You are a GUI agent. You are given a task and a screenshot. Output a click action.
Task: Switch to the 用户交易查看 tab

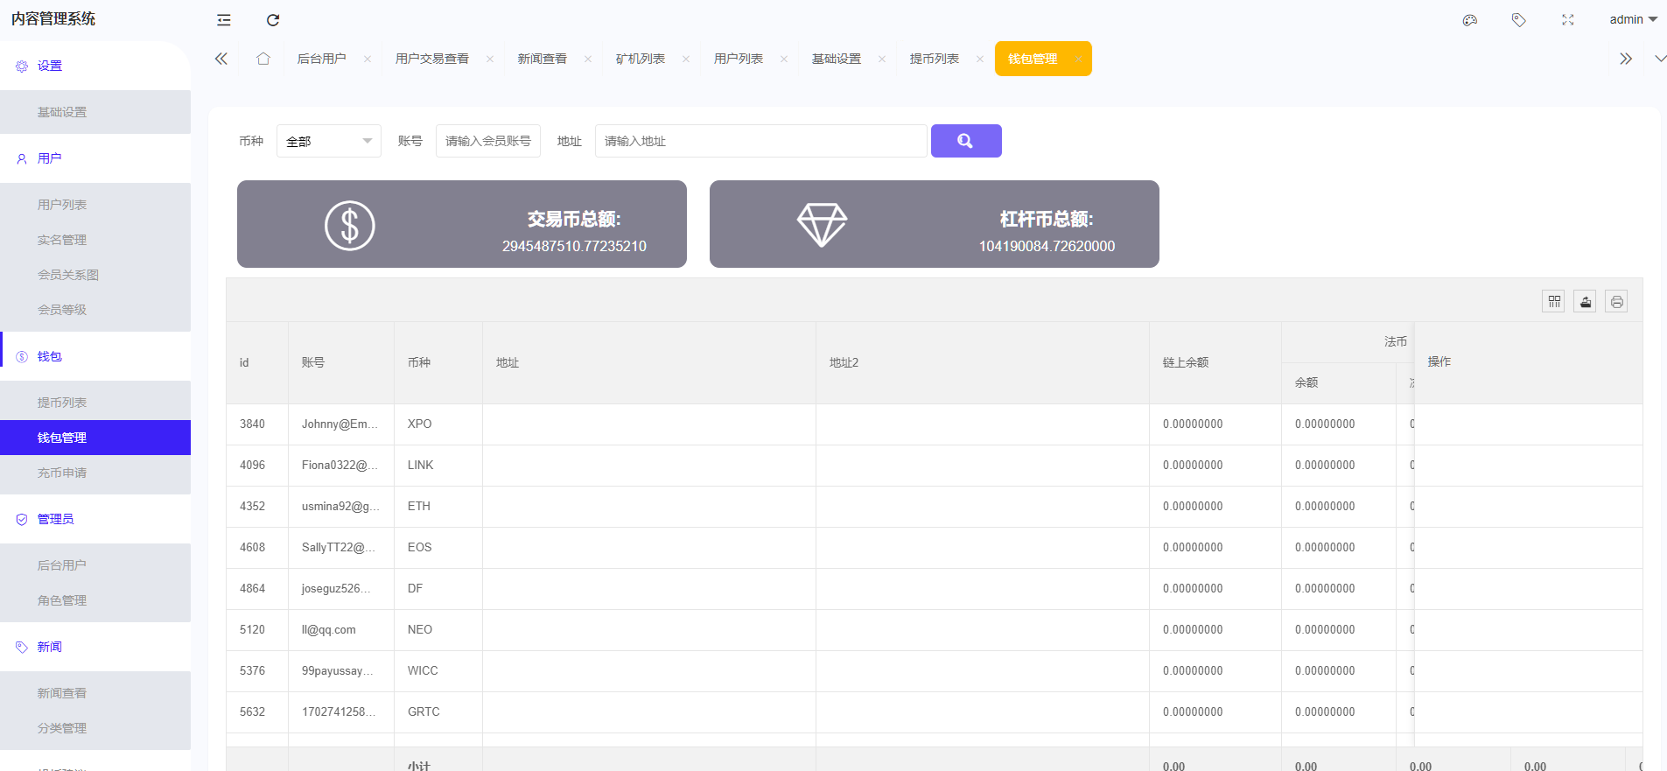(x=431, y=59)
